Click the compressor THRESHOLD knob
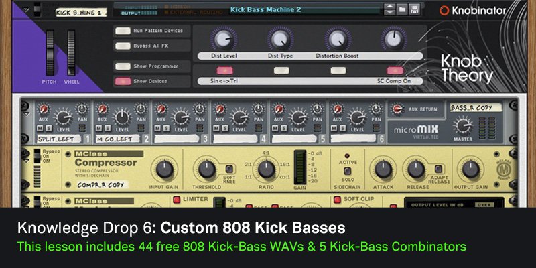This screenshot has height=268, width=536. point(207,170)
